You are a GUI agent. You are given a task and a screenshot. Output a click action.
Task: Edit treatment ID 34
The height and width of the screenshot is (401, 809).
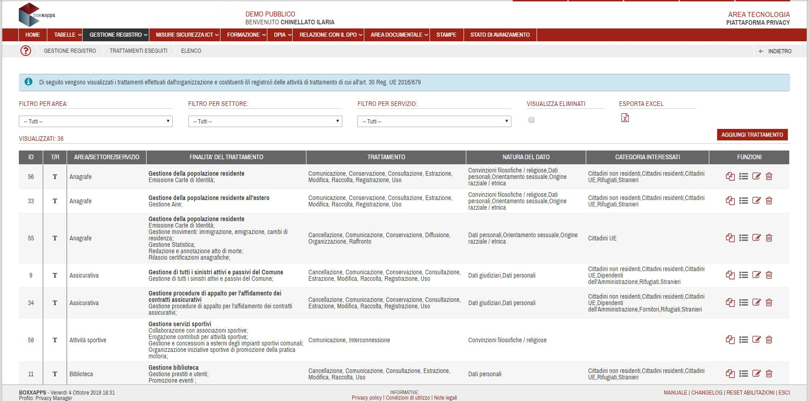click(x=756, y=303)
